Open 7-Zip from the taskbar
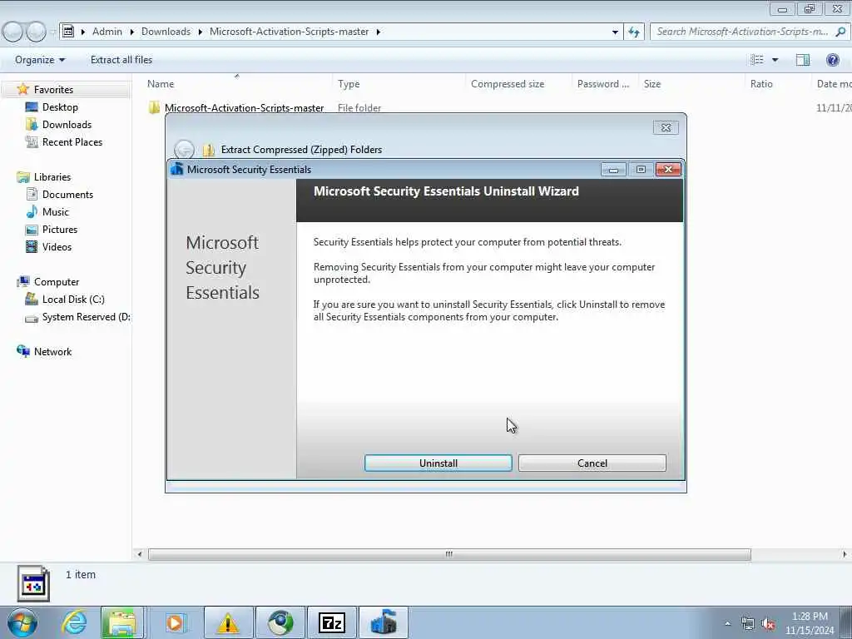 click(x=332, y=622)
